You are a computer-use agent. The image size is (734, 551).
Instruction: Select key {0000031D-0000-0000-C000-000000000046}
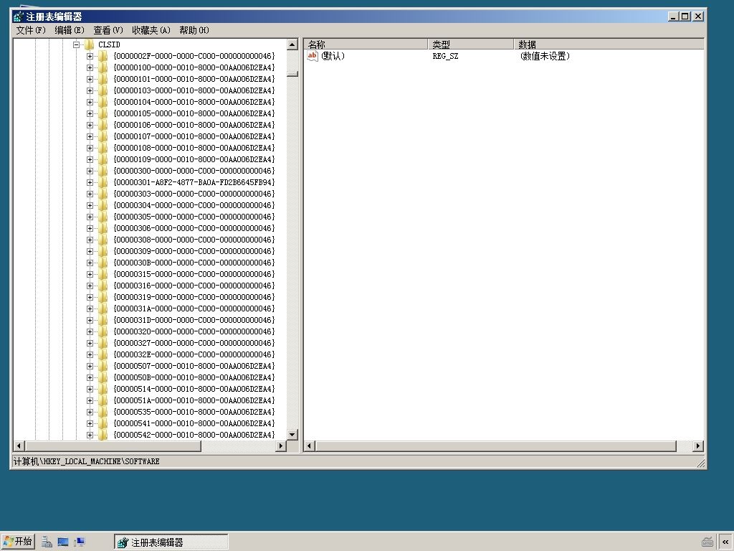[194, 320]
